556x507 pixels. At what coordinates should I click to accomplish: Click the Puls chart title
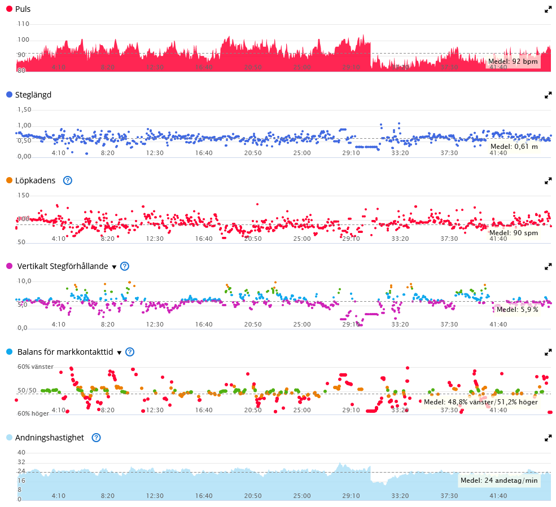[x=23, y=9]
